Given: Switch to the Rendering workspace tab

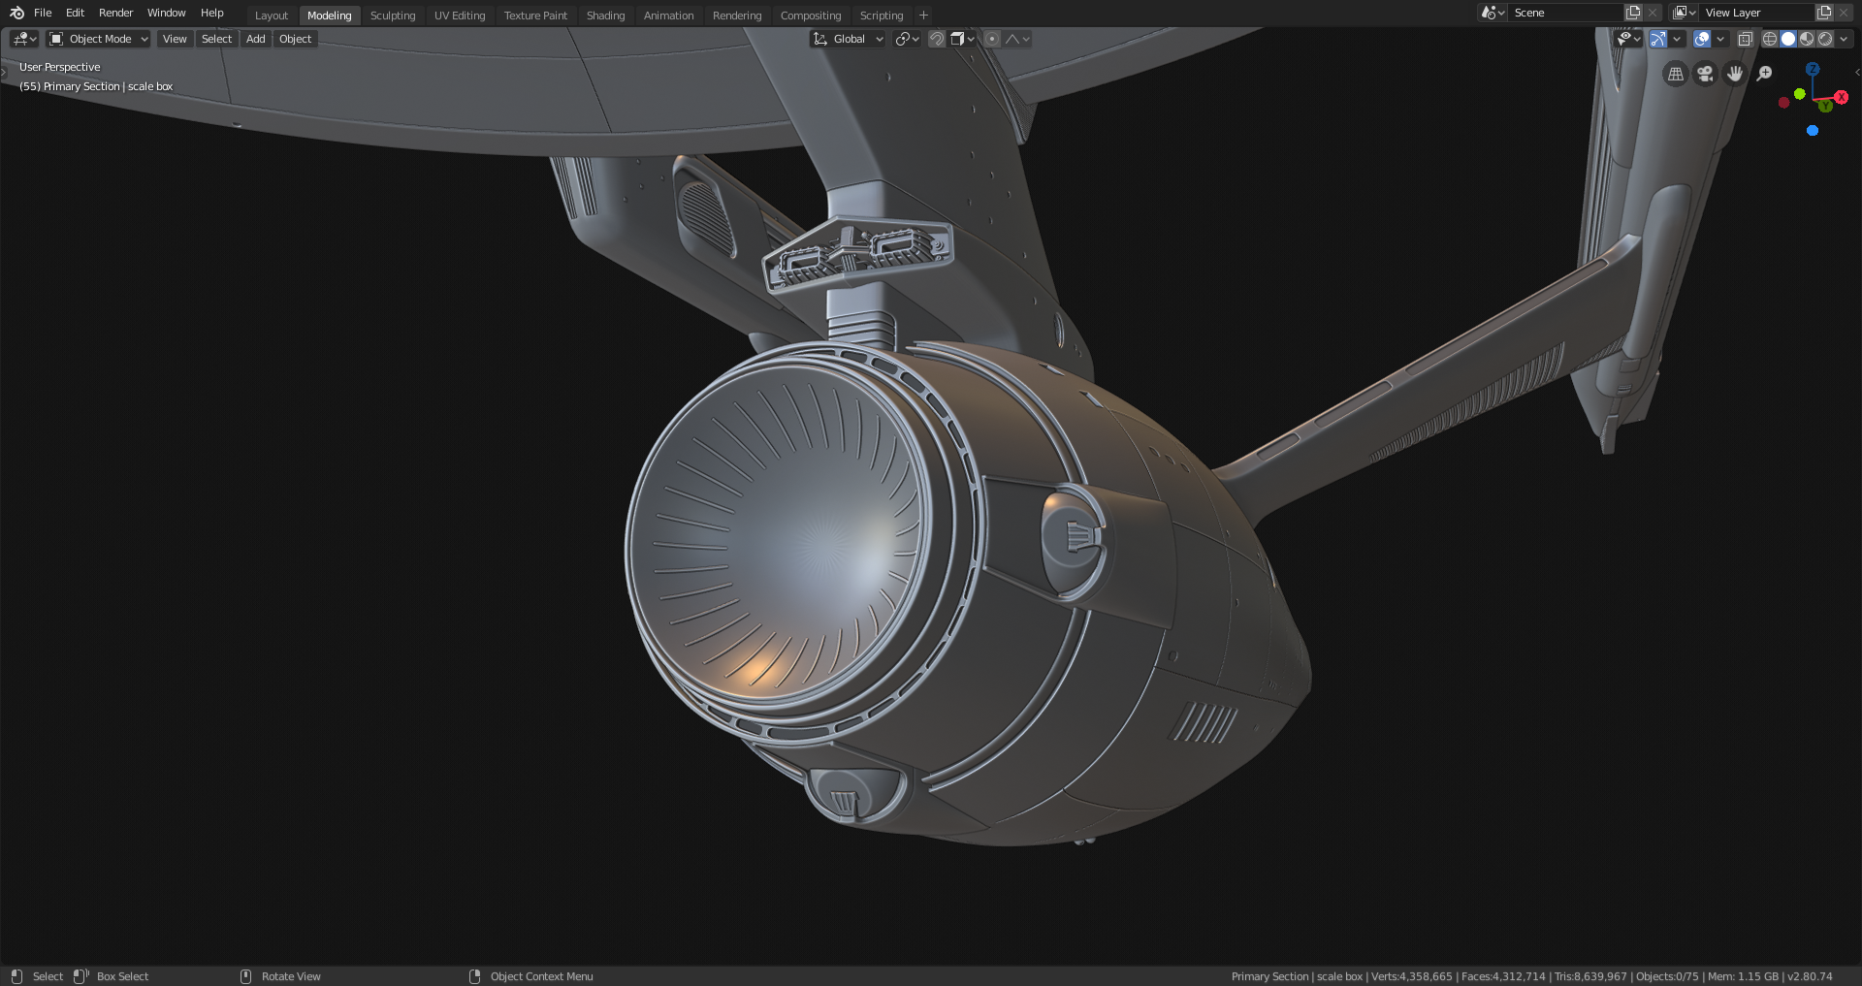Looking at the screenshot, I should [x=737, y=16].
